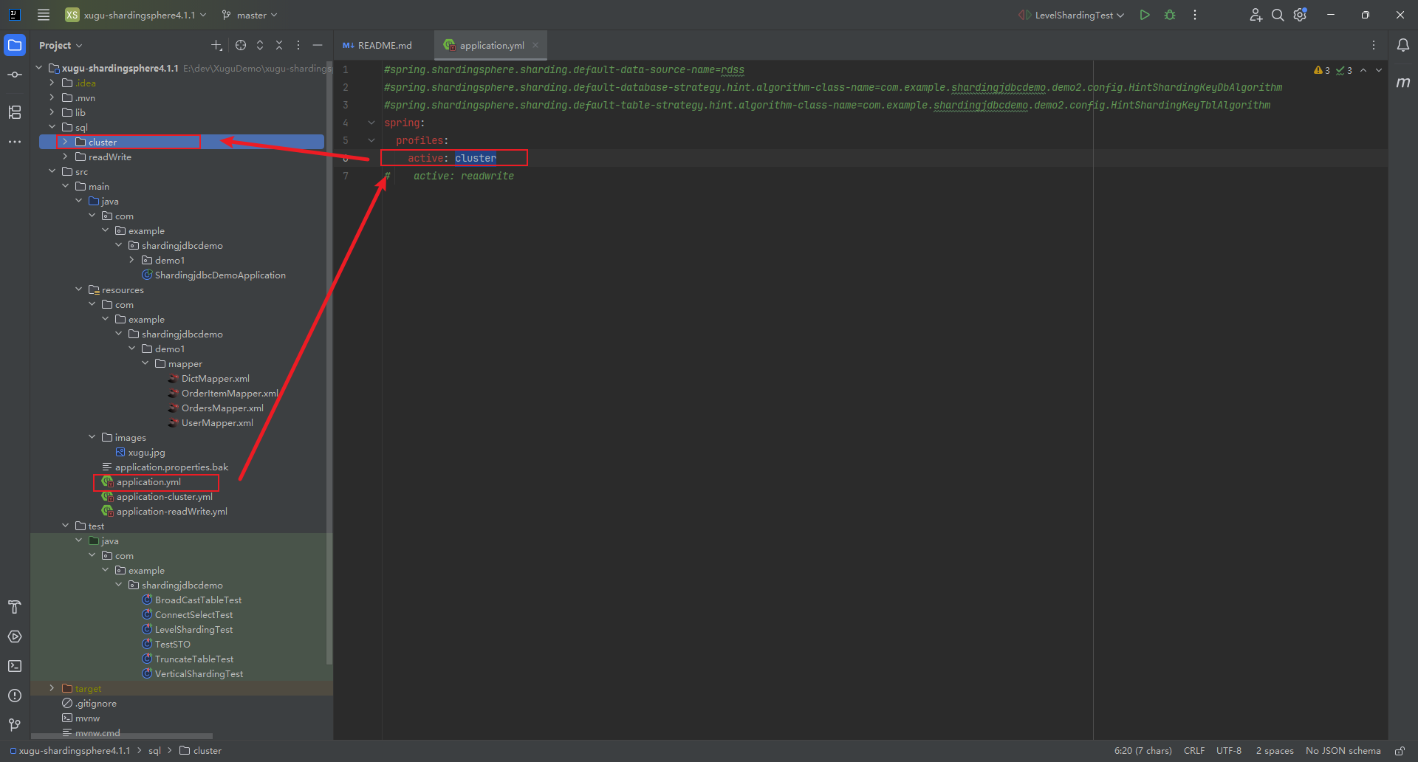The width and height of the screenshot is (1418, 762).
Task: Show the IDE notifications bell
Action: click(1402, 45)
